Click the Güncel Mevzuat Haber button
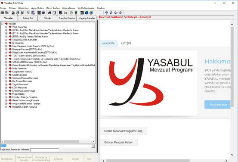The width and height of the screenshot is (238, 162). pyautogui.click(x=118, y=142)
